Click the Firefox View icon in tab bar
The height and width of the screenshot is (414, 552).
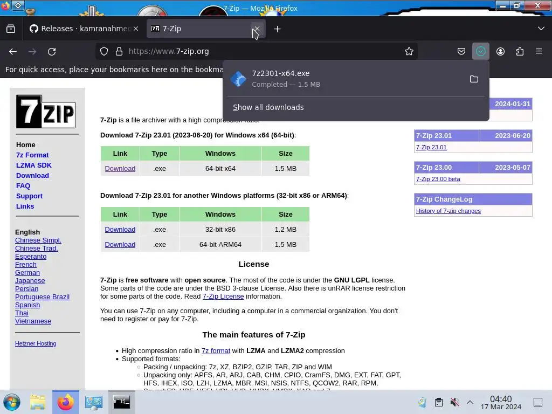(11, 29)
